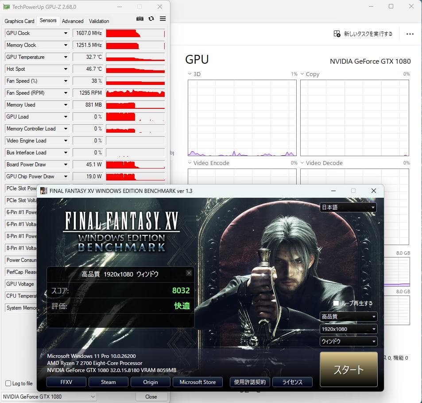Open the GPU Temperature sensor dropdown
Viewport: 422px width, 403px height.
[66, 57]
